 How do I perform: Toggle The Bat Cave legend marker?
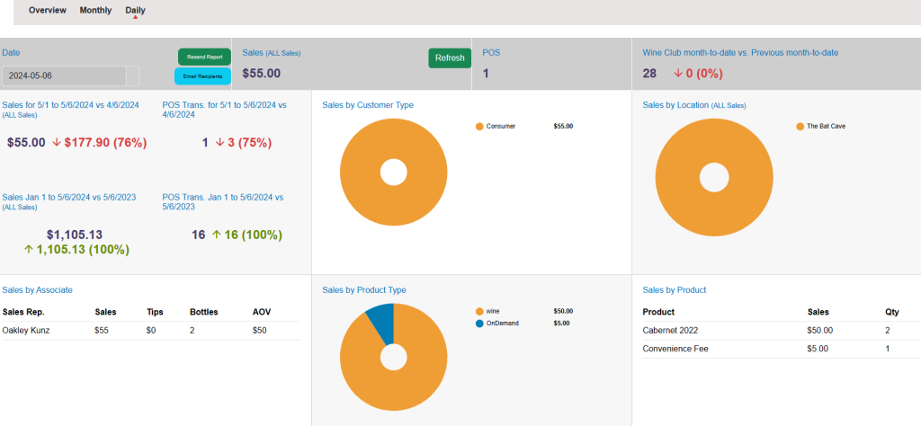[x=800, y=127]
